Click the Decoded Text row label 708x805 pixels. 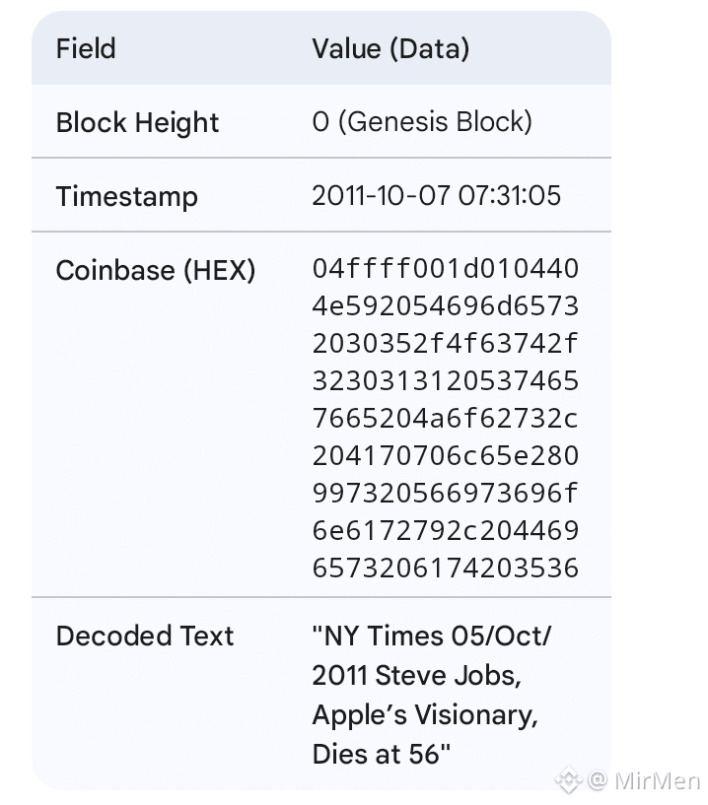(145, 636)
